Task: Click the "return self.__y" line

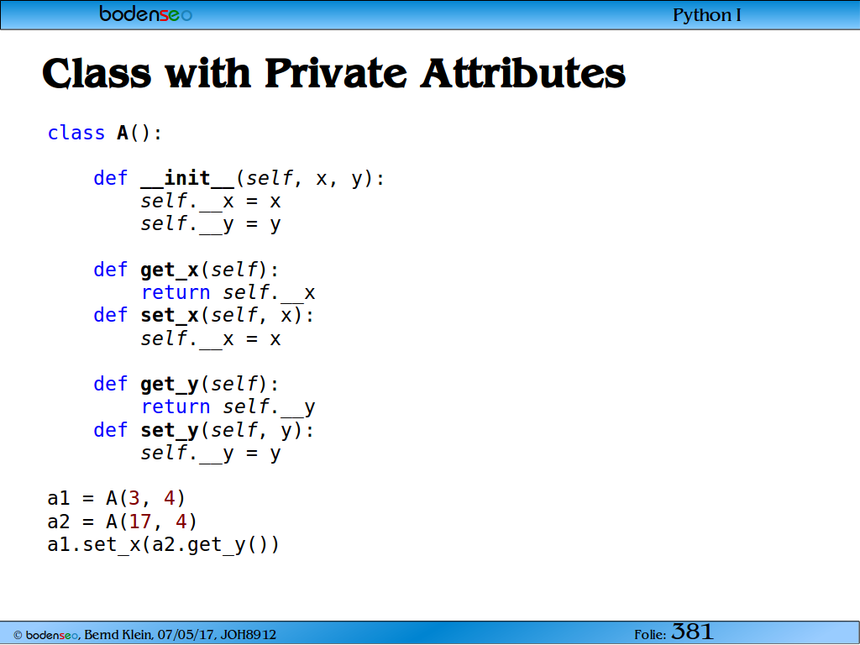Action: click(x=228, y=407)
